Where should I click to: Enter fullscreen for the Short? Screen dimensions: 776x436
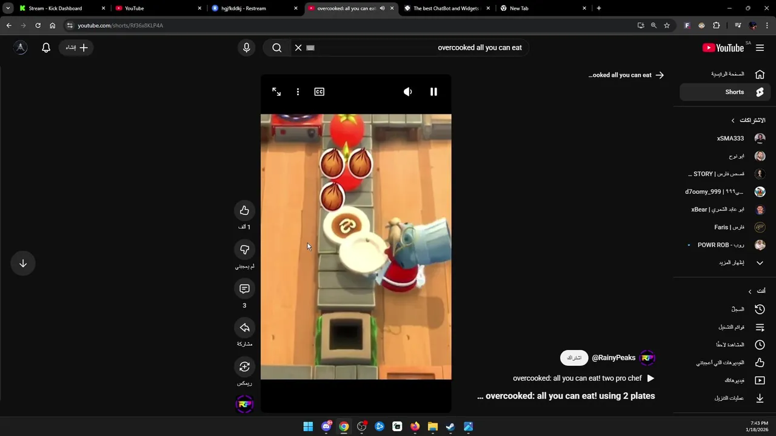pyautogui.click(x=276, y=91)
